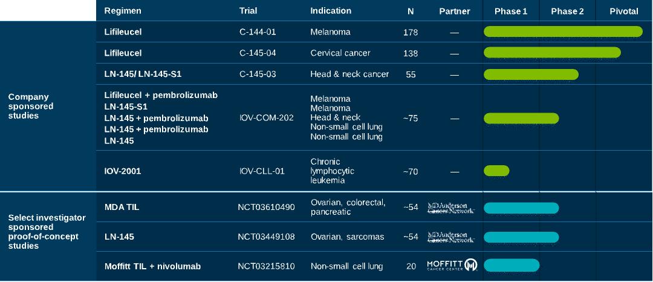653x282 pixels.
Task: Select the Pivotal column header
Action: click(624, 11)
